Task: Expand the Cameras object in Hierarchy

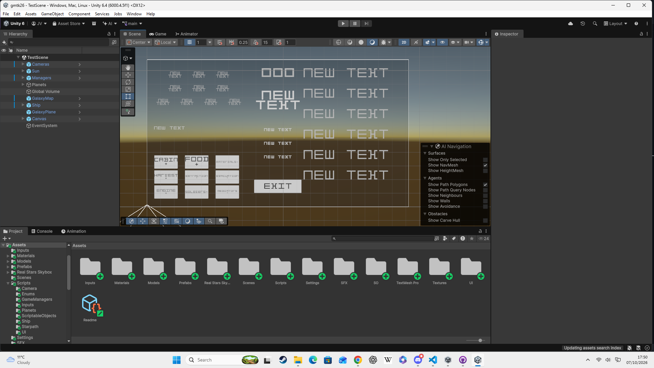Action: [23, 64]
